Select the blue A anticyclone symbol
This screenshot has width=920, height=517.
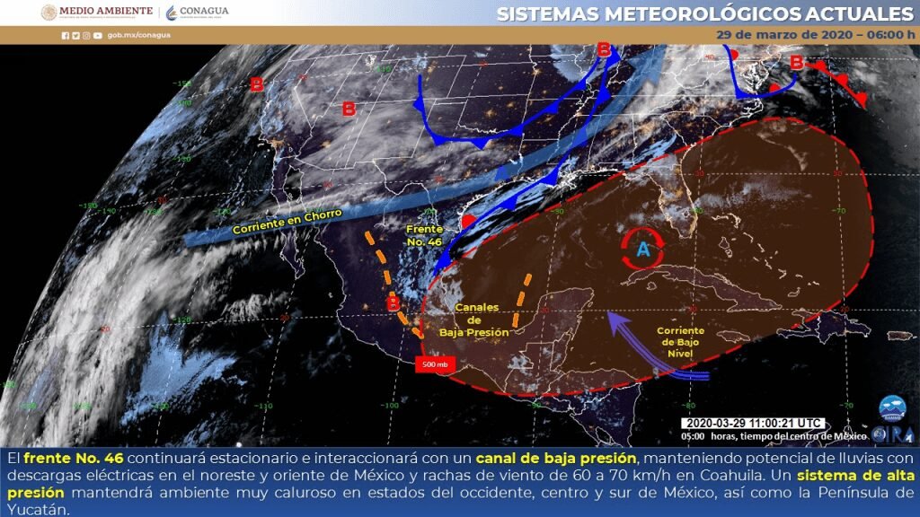(642, 250)
